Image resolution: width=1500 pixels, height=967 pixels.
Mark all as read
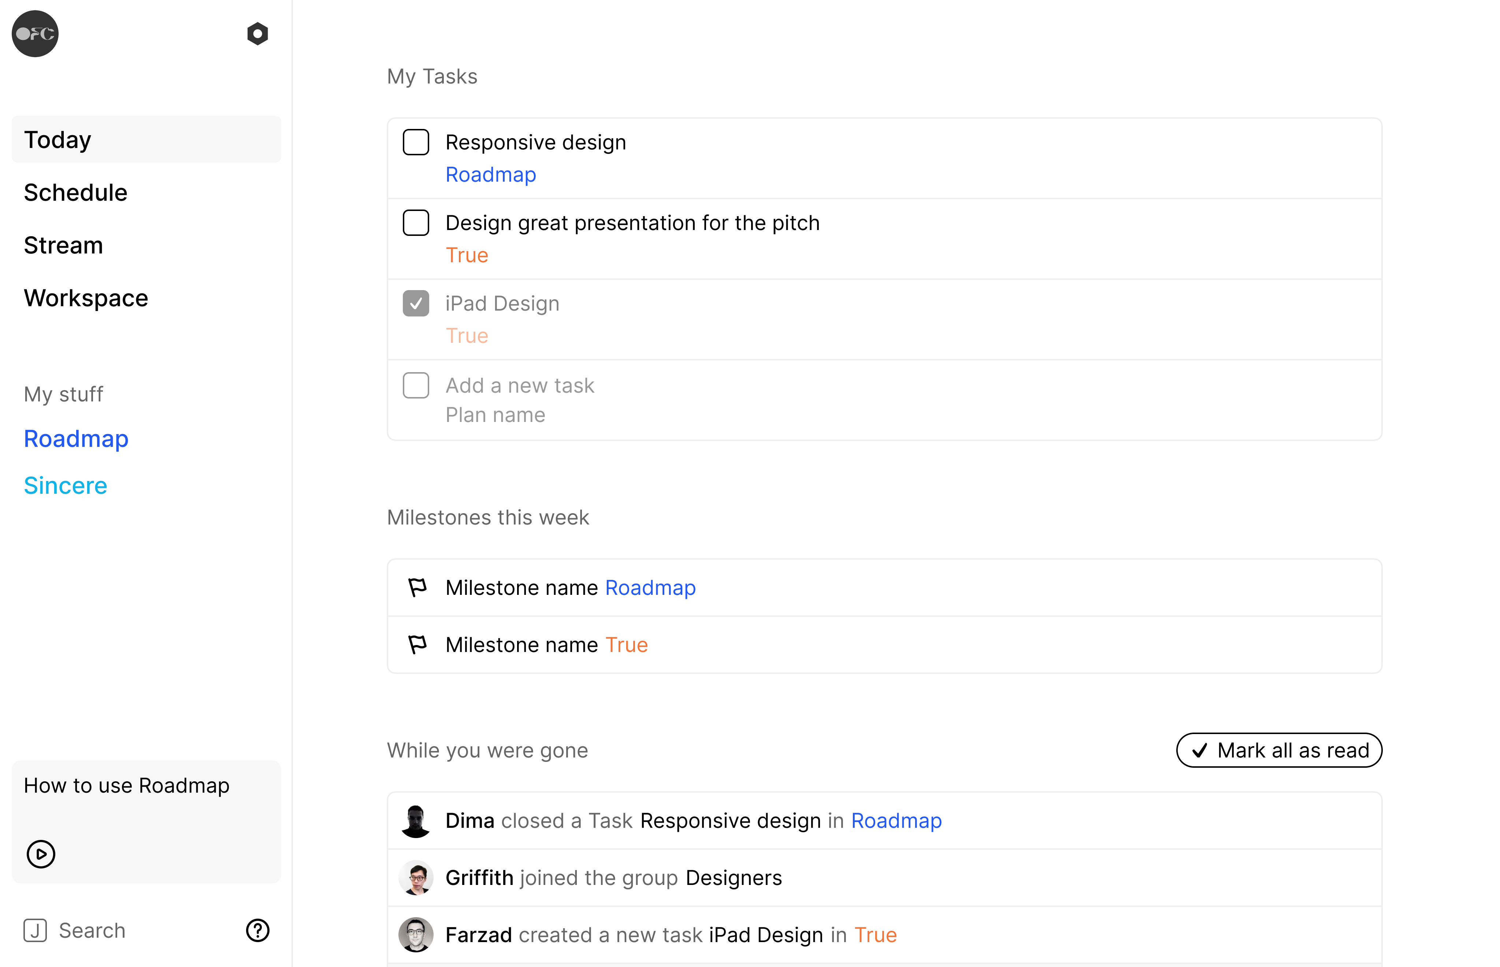(x=1278, y=751)
